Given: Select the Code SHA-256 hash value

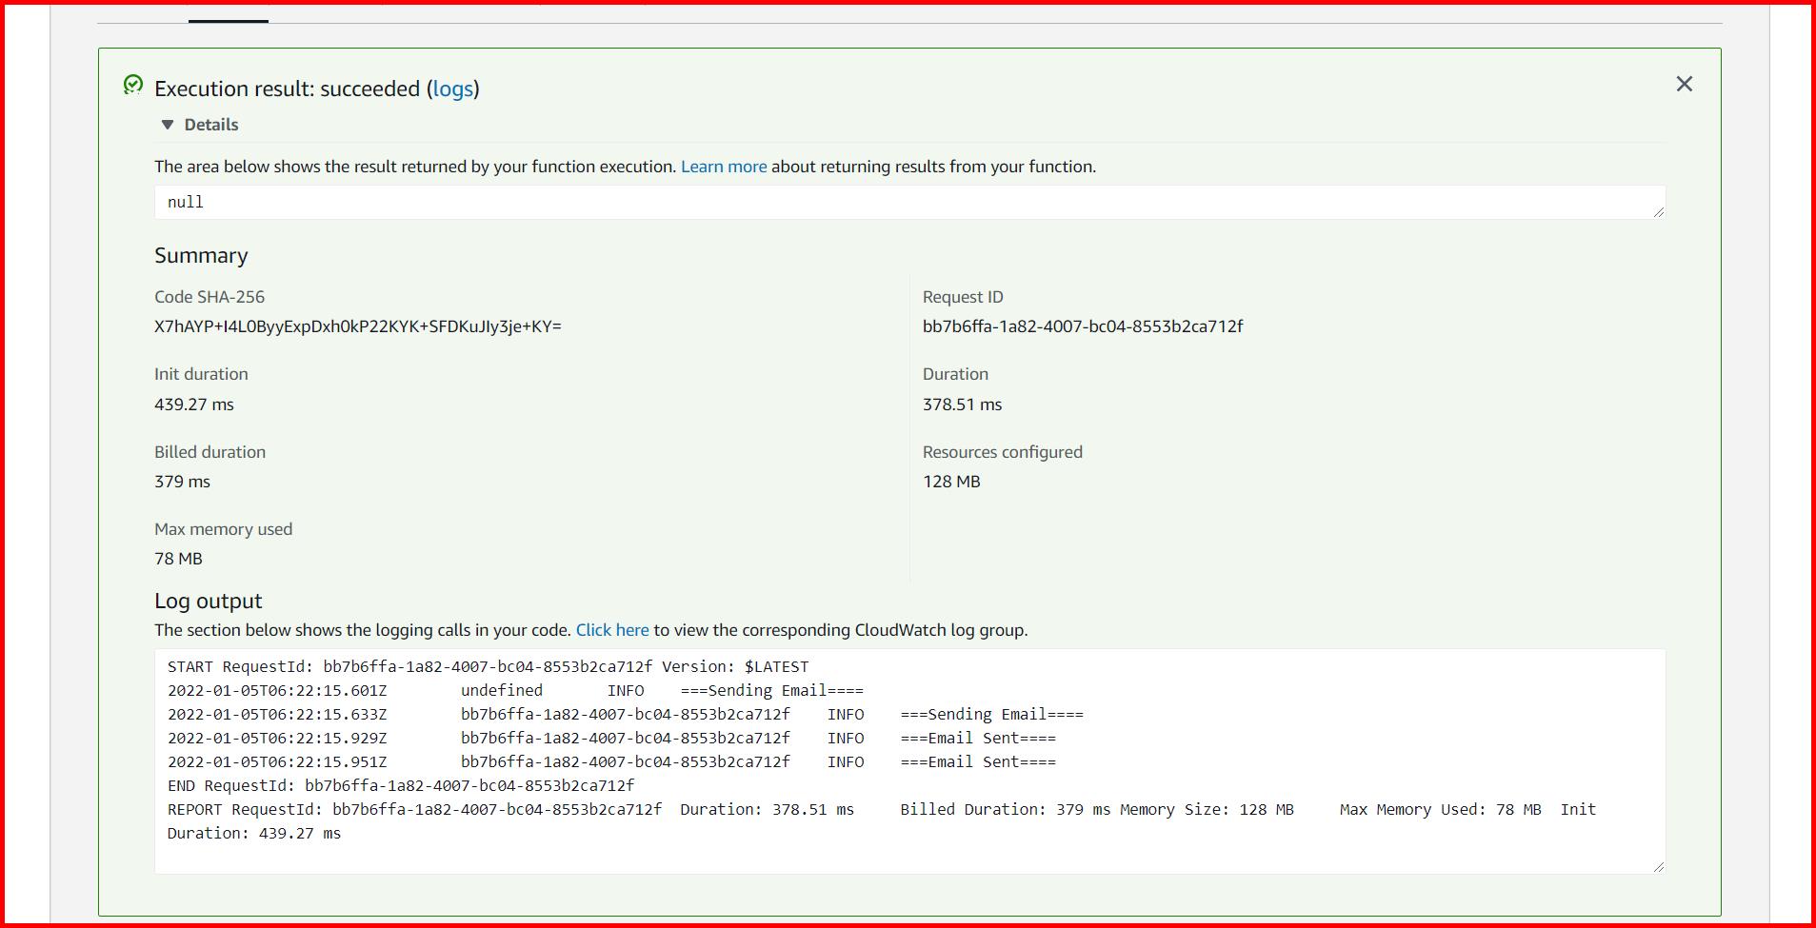Looking at the screenshot, I should click(359, 326).
